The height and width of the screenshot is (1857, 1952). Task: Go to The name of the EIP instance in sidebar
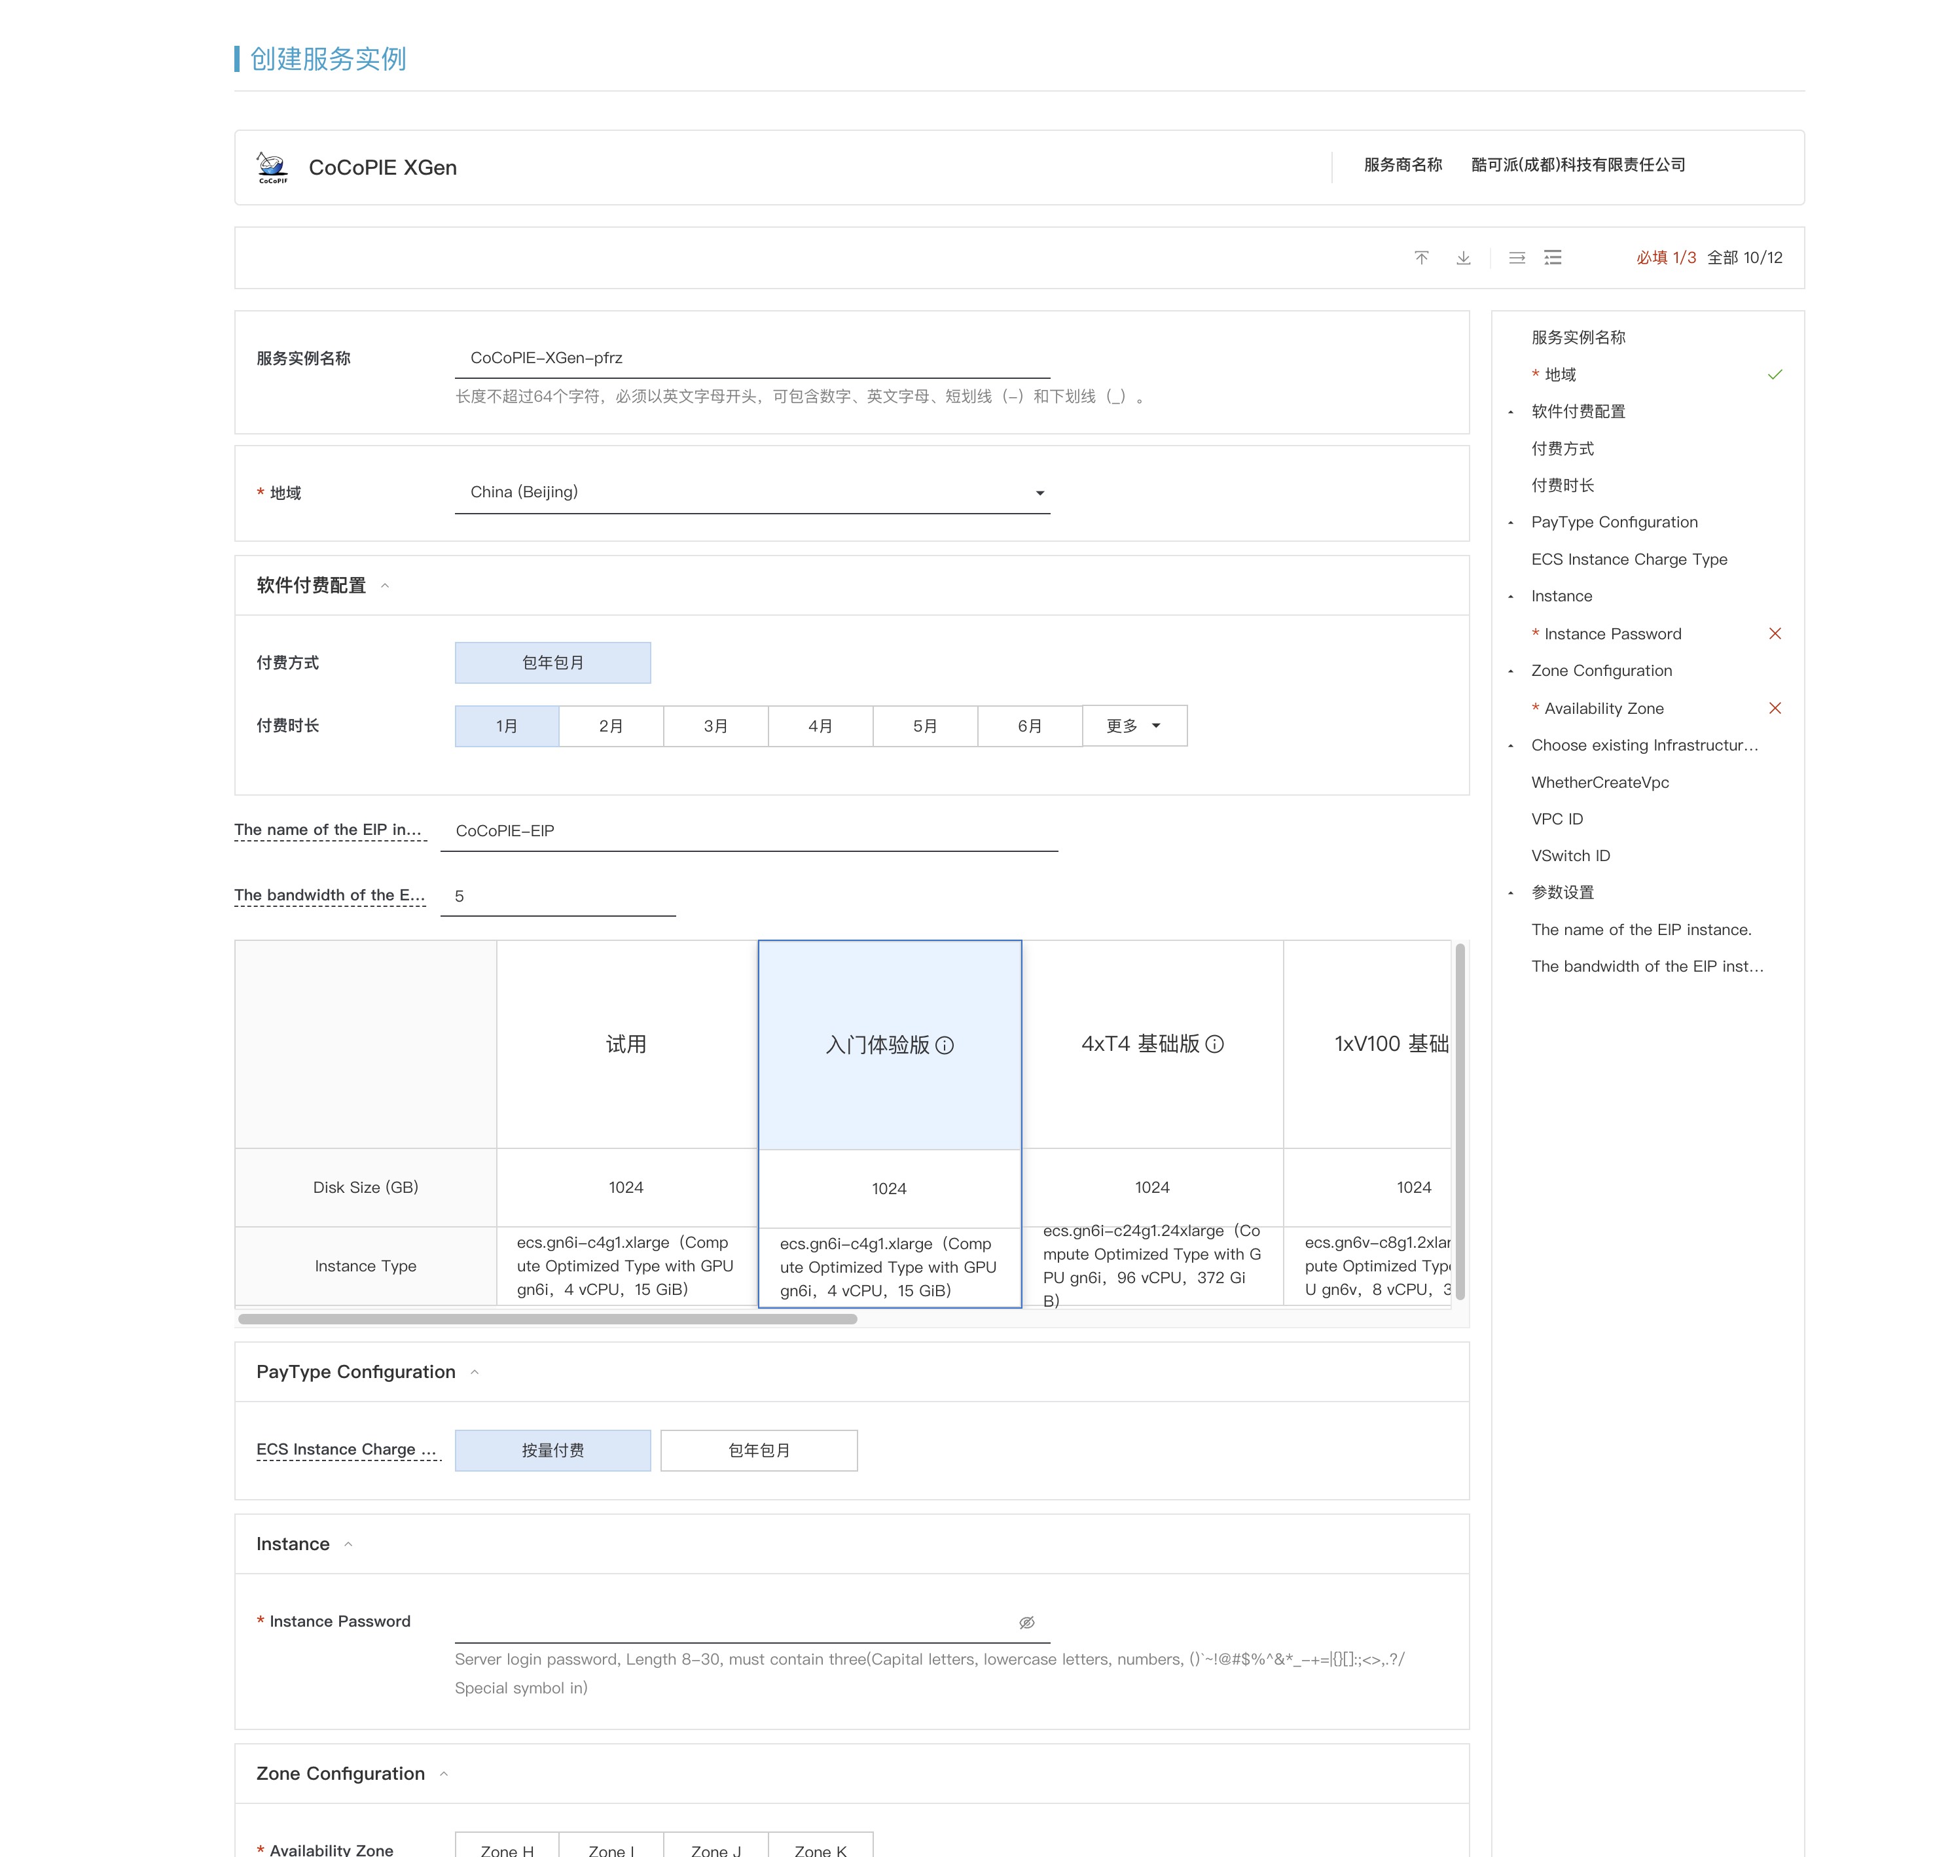click(1641, 930)
